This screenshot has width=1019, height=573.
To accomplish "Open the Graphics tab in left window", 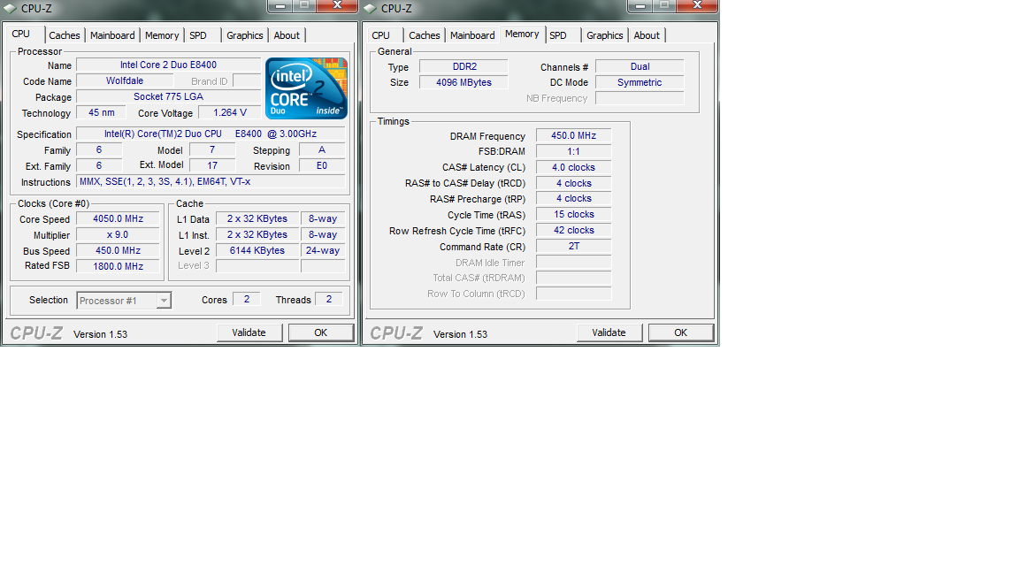I will click(x=244, y=35).
